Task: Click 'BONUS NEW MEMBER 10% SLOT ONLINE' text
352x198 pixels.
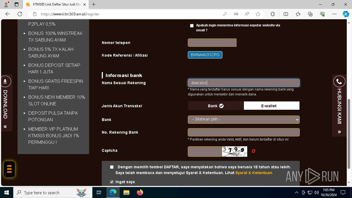Action: tap(57, 100)
